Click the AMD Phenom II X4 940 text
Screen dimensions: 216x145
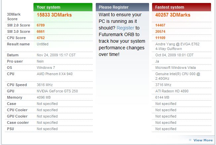tap(54, 74)
